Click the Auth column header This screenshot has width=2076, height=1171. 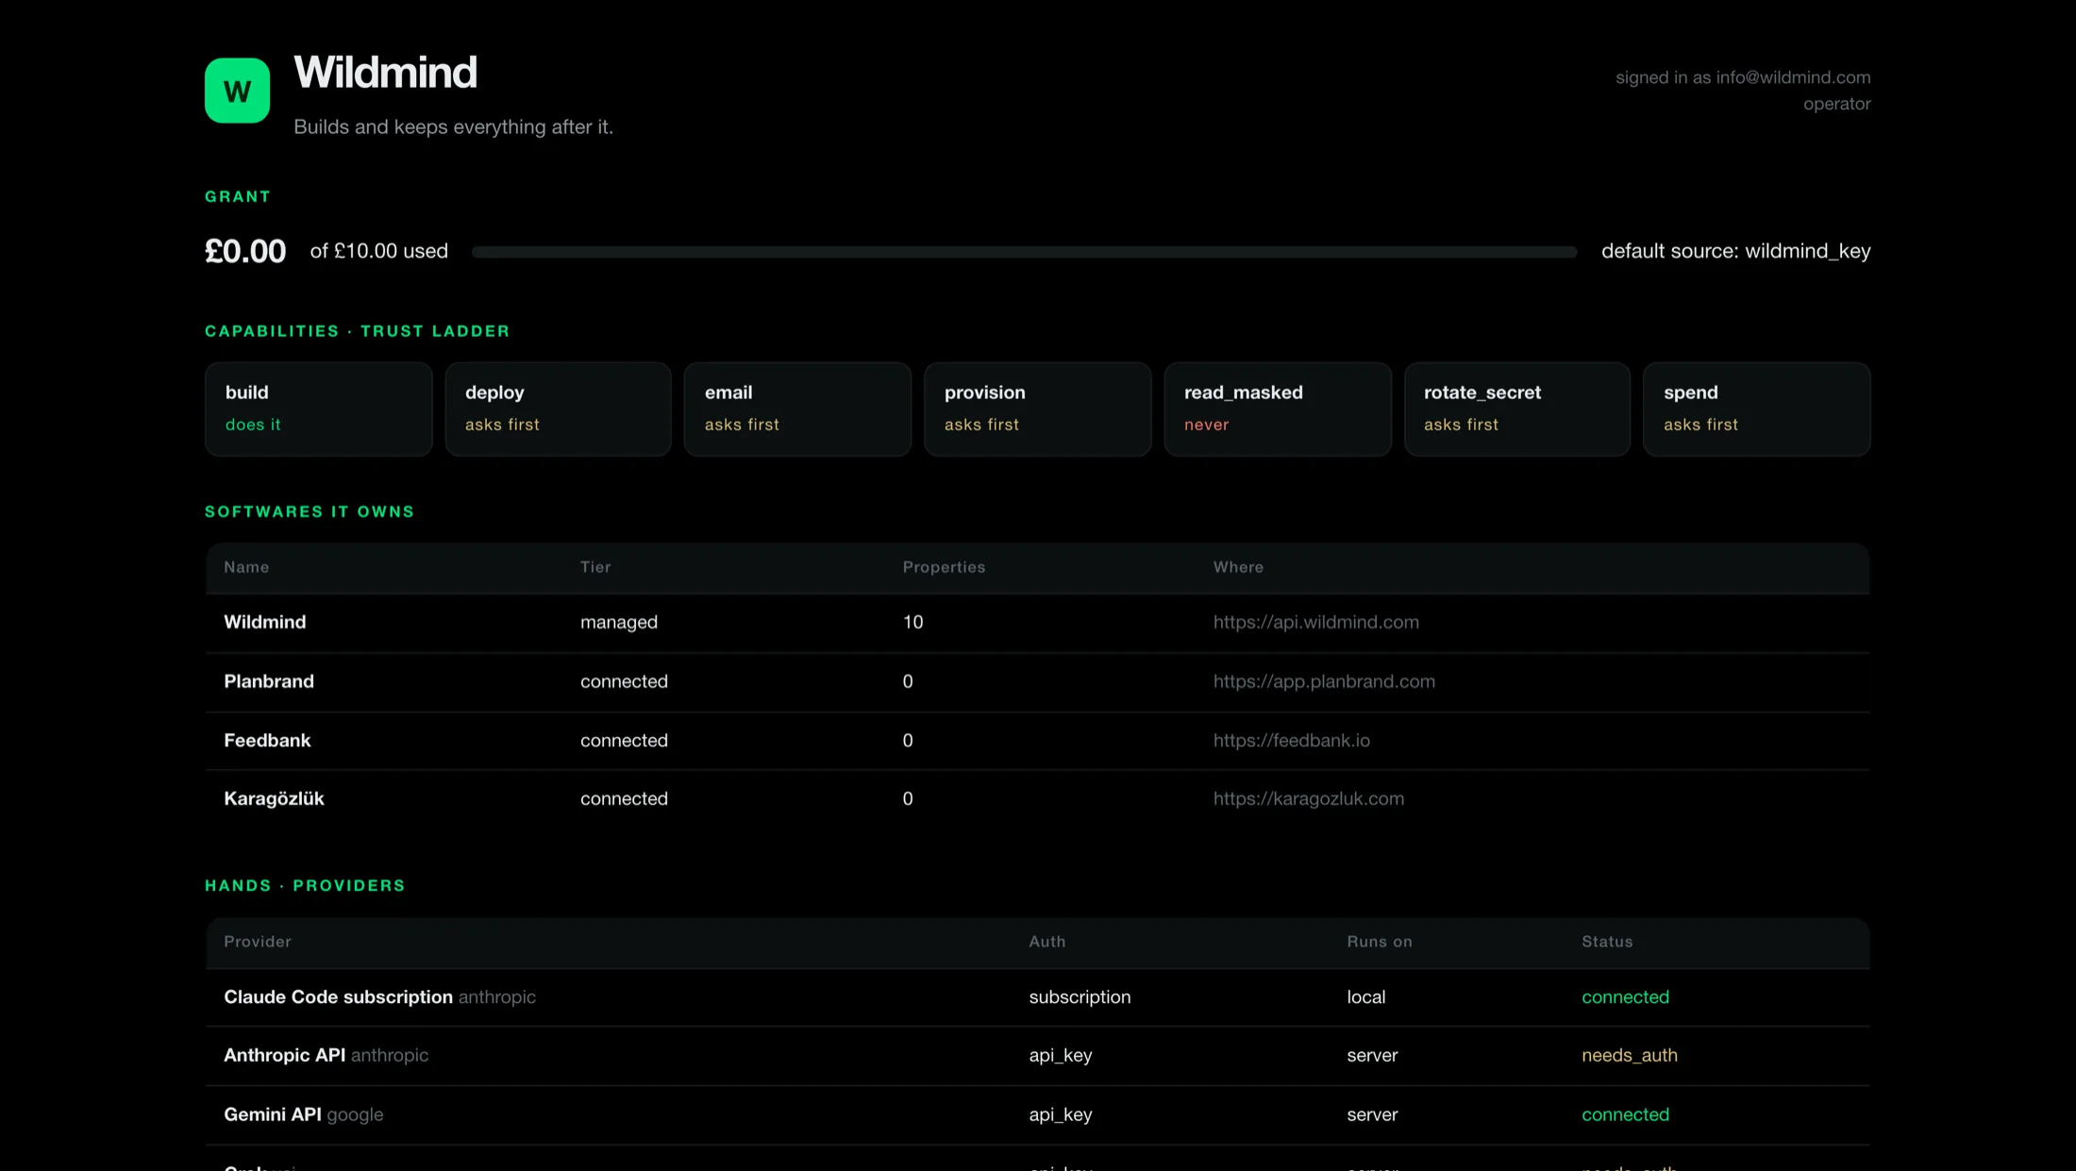point(1046,942)
